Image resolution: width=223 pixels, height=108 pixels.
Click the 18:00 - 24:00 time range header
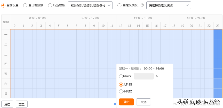(x=196, y=18)
